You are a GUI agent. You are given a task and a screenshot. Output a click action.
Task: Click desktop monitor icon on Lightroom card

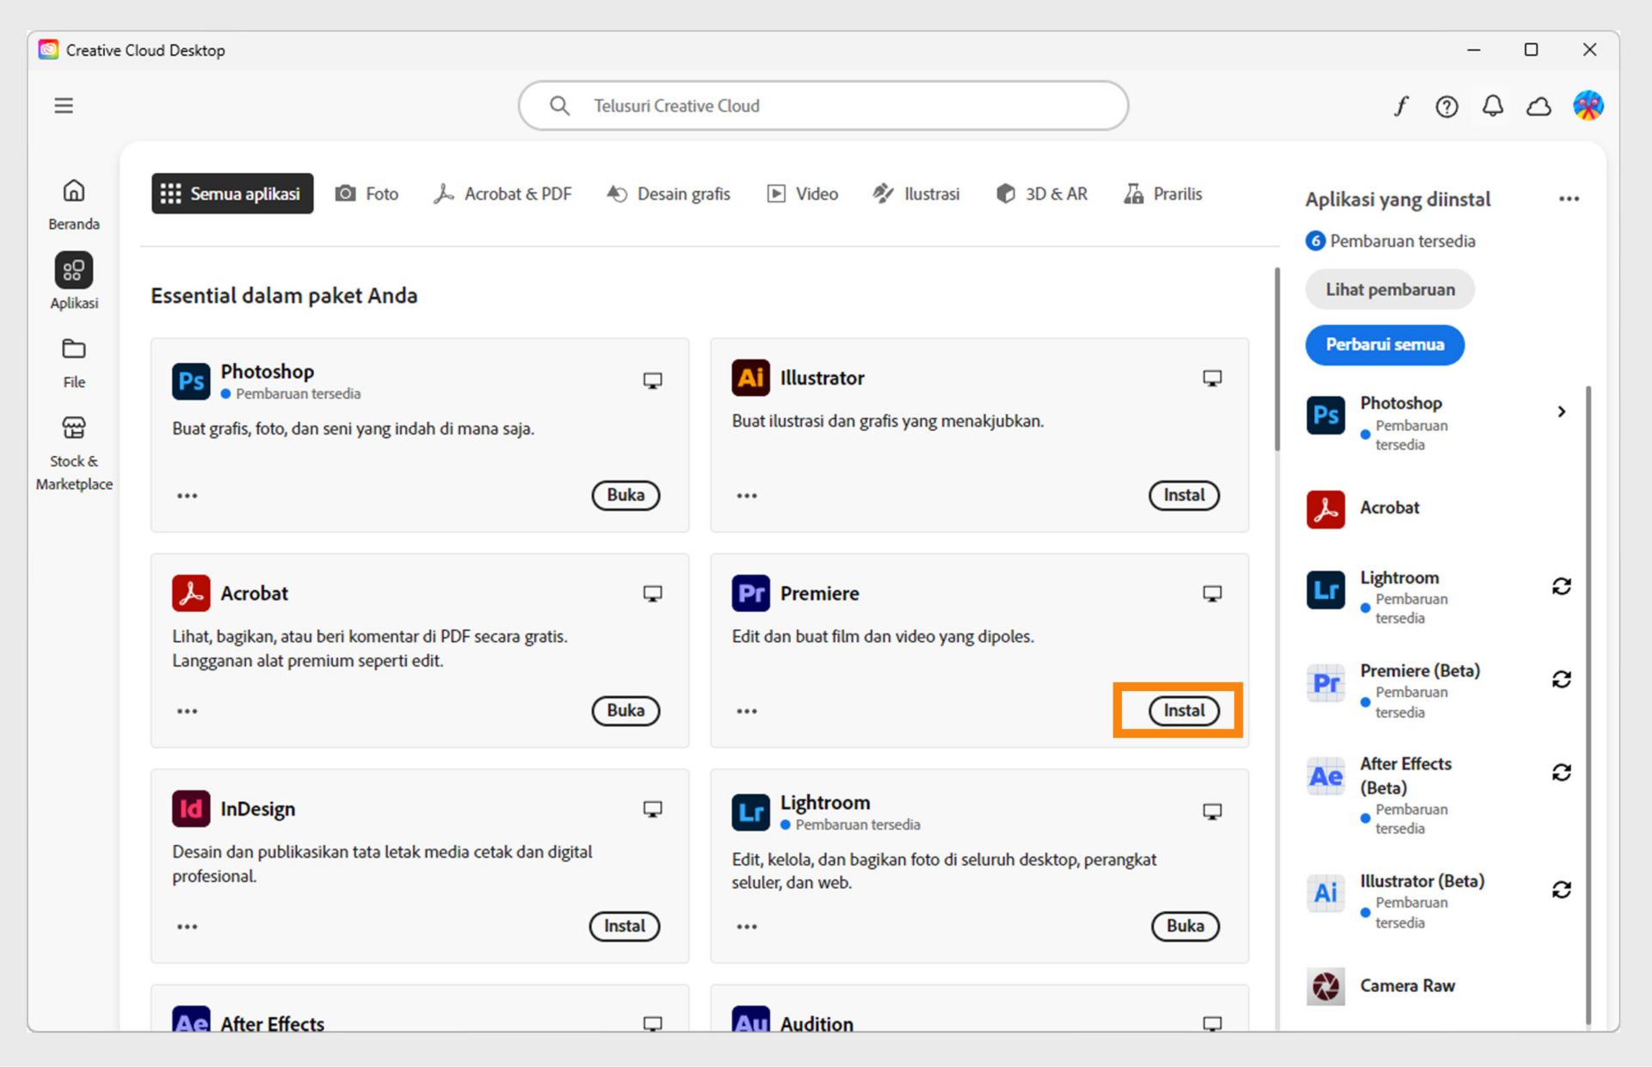pyautogui.click(x=1212, y=811)
